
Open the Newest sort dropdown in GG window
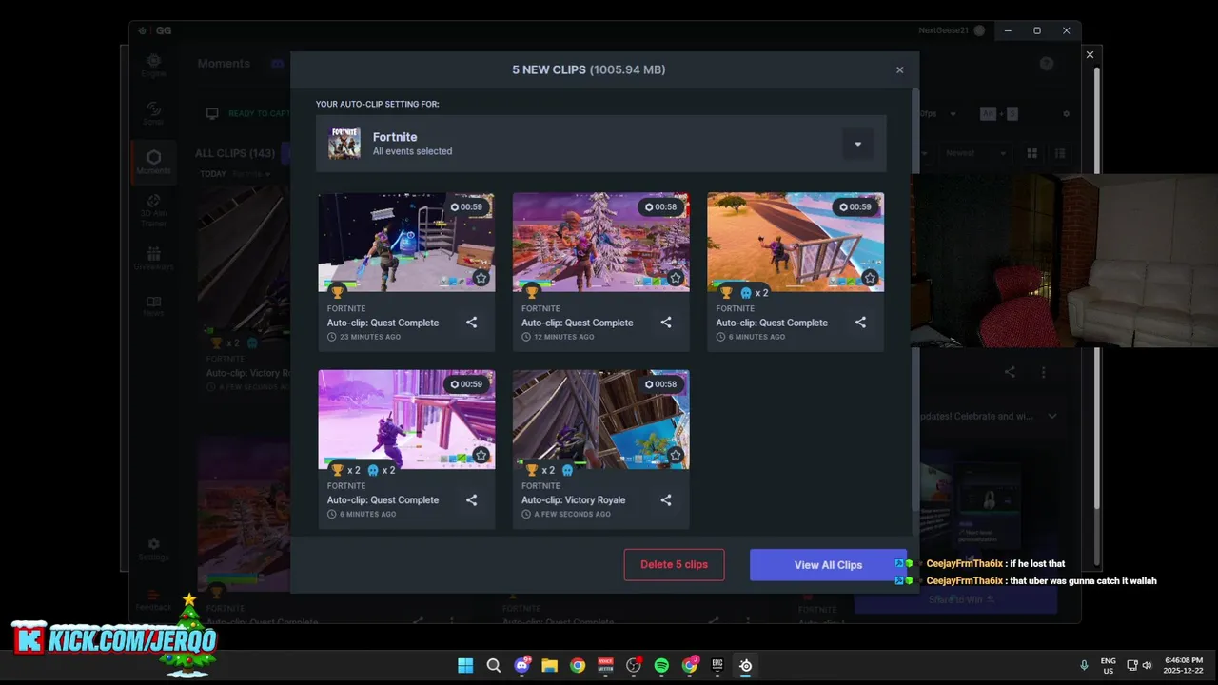(975, 153)
